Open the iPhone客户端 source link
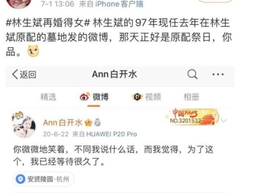255x193 pixels. coord(119,4)
